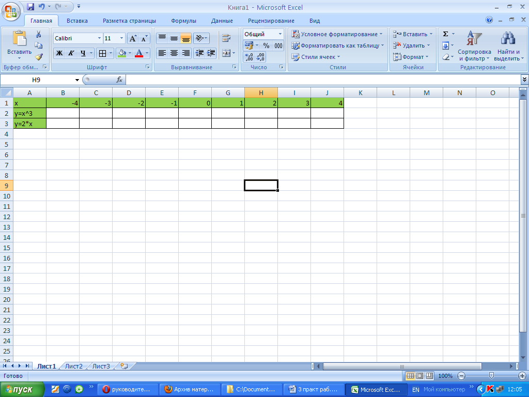Decrease font size with small A
The height and width of the screenshot is (397, 529).
(x=144, y=38)
